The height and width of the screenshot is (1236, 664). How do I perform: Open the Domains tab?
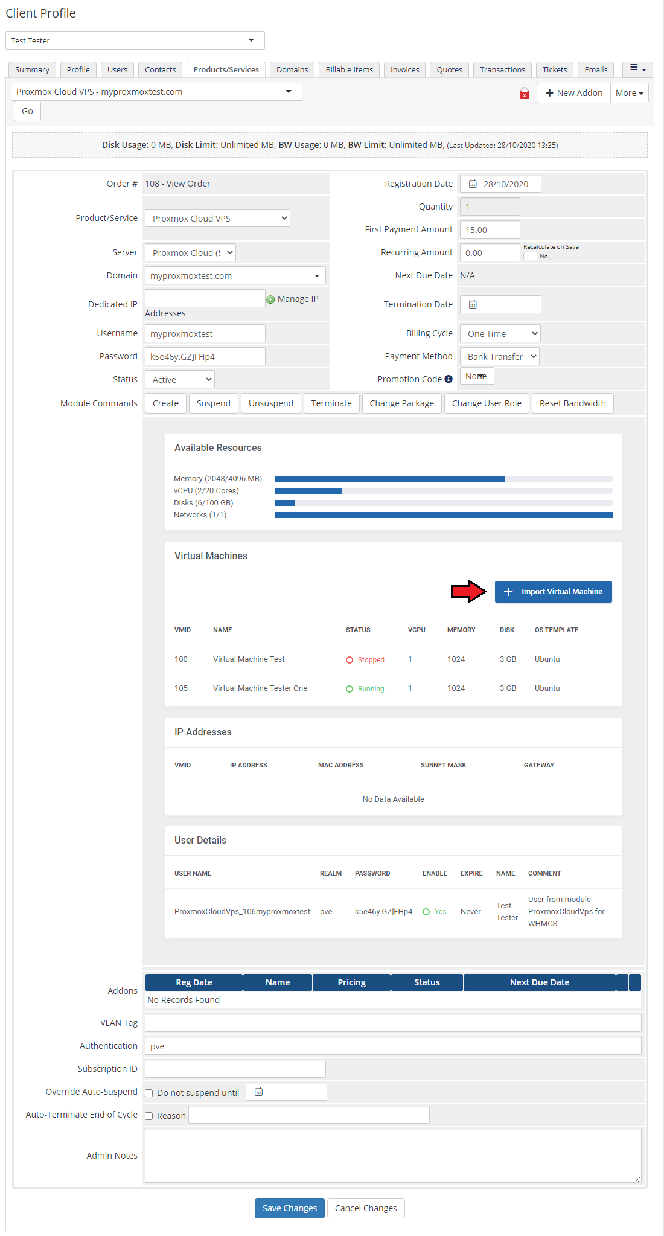tap(292, 69)
